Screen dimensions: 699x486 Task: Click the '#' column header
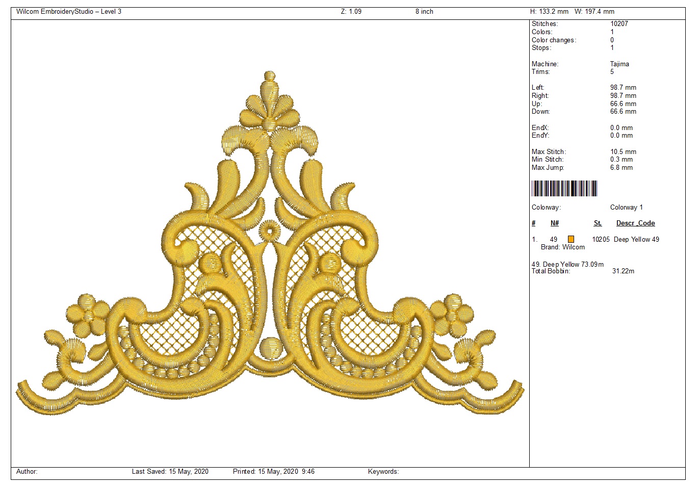[534, 223]
